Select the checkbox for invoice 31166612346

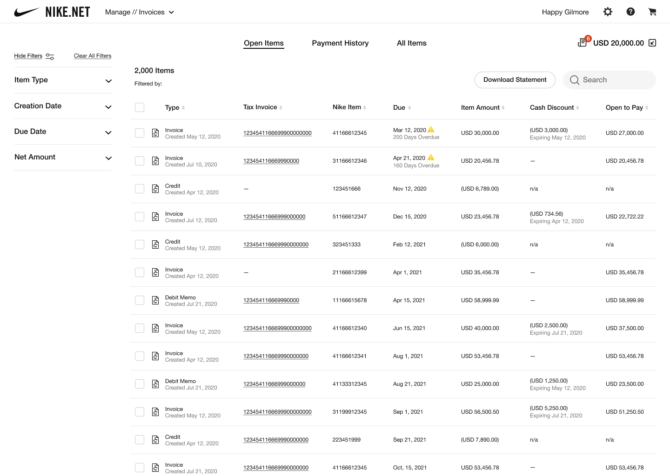(x=140, y=161)
